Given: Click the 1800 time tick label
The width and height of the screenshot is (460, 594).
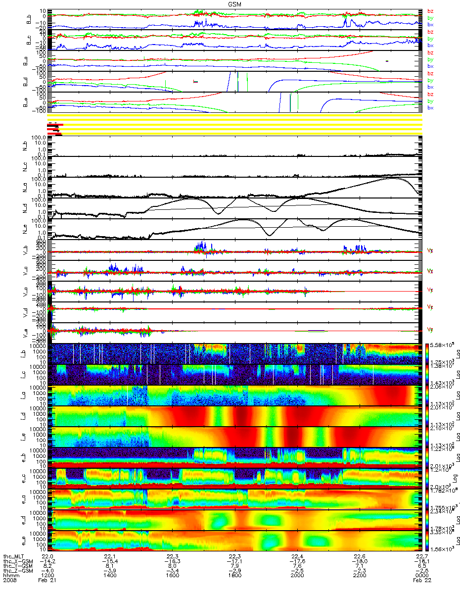Looking at the screenshot, I should pyautogui.click(x=234, y=576).
